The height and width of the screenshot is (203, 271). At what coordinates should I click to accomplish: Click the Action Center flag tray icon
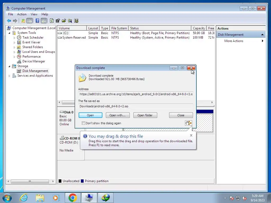232,198
